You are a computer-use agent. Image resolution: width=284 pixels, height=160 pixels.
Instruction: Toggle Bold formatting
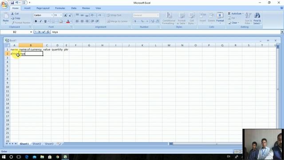36,21
